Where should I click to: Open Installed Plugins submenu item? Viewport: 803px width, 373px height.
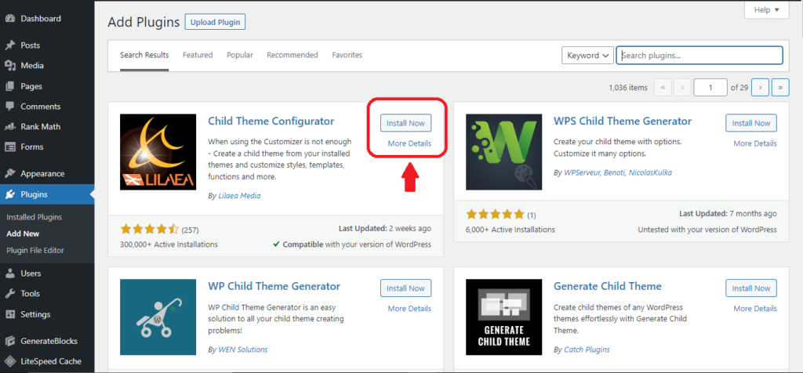pos(35,217)
